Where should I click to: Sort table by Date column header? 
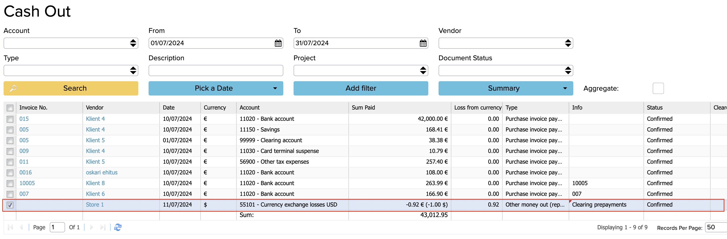coord(169,108)
